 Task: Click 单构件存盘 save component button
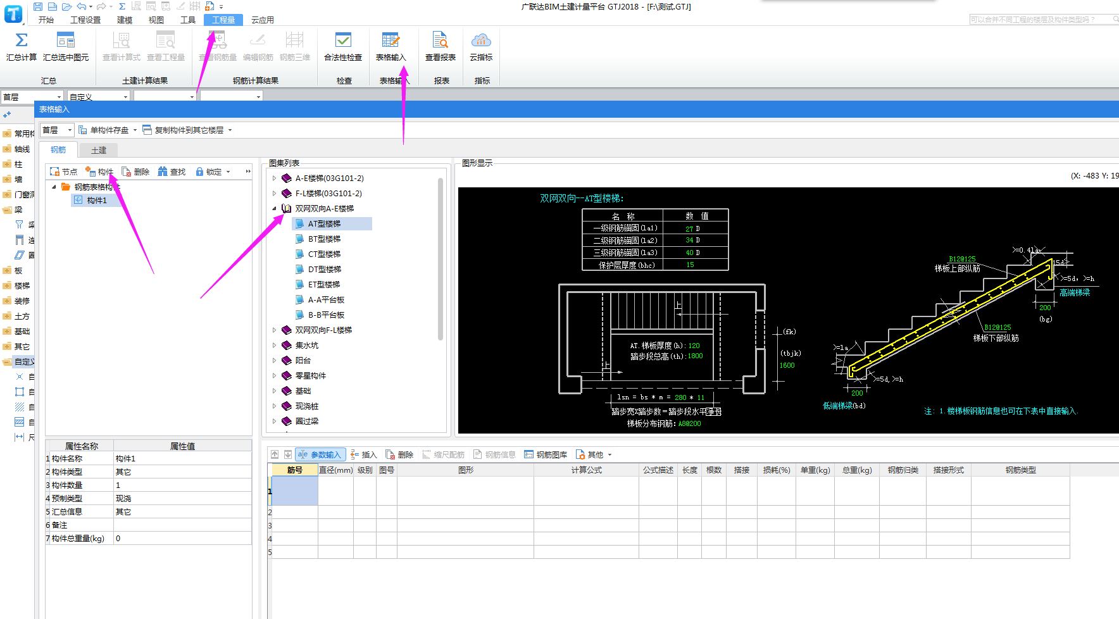point(104,130)
